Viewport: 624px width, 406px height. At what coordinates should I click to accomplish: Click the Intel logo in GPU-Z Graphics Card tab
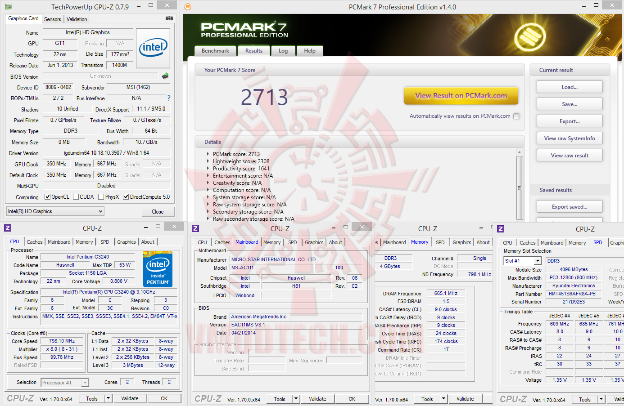click(153, 48)
